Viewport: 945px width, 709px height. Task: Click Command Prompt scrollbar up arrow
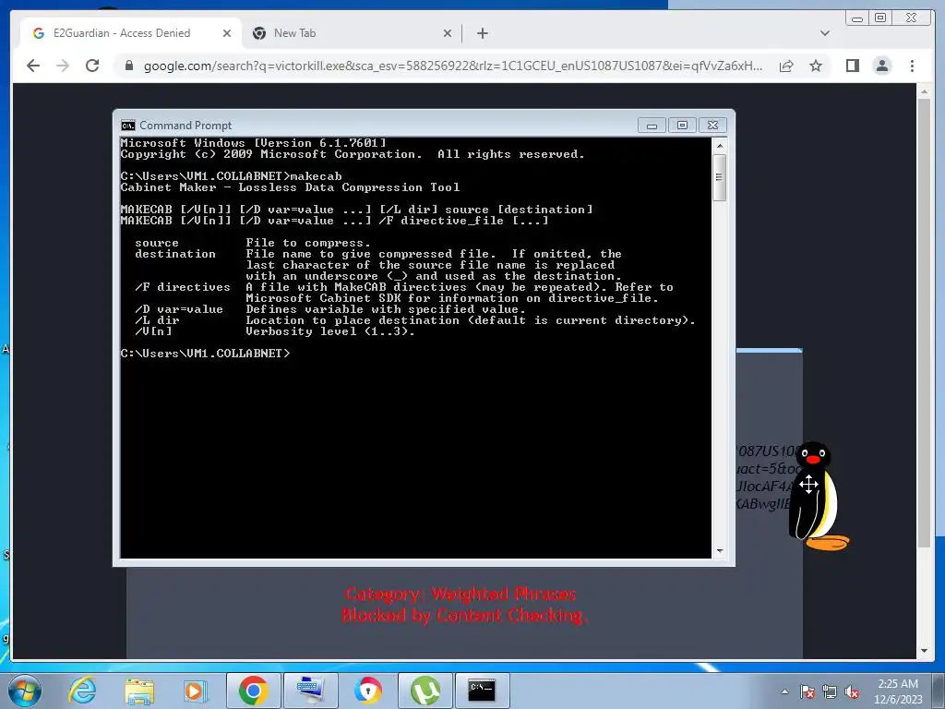[719, 145]
